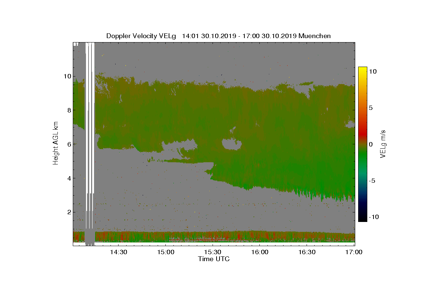Click the 'VELg m/s' colorbar label

[383, 144]
